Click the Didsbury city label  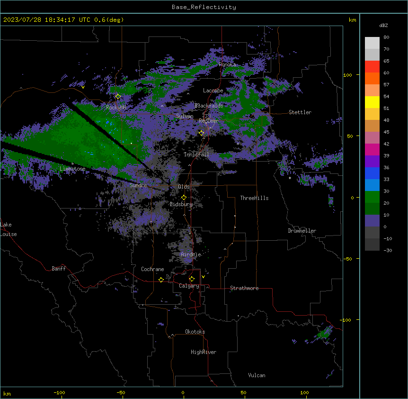(181, 204)
